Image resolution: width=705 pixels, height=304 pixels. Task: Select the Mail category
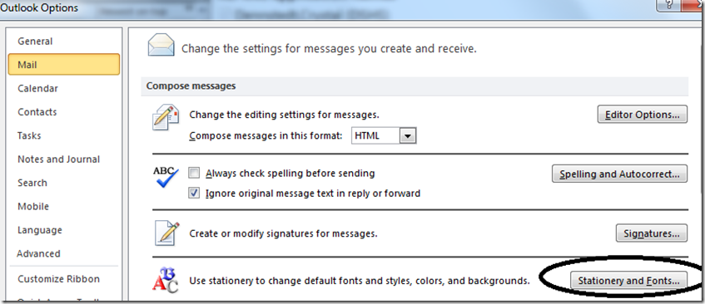[64, 65]
